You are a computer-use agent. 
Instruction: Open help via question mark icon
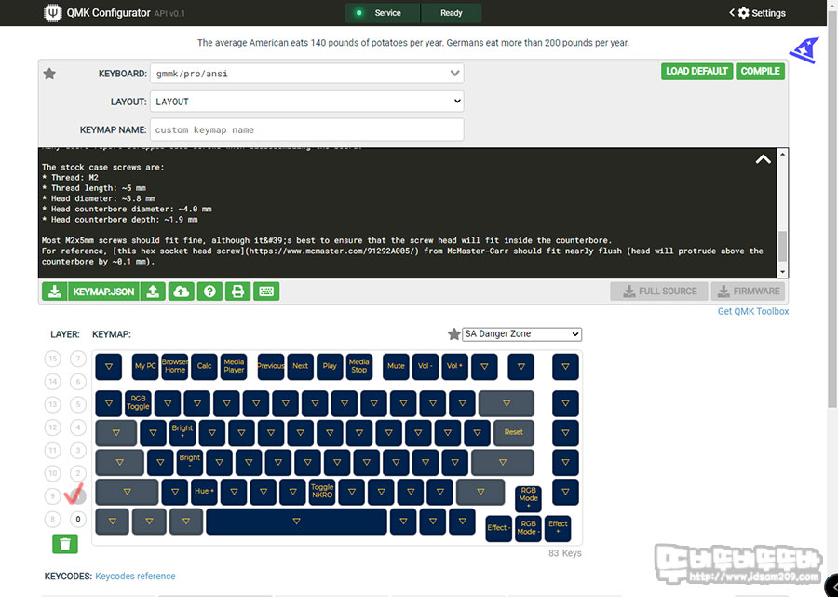click(209, 292)
